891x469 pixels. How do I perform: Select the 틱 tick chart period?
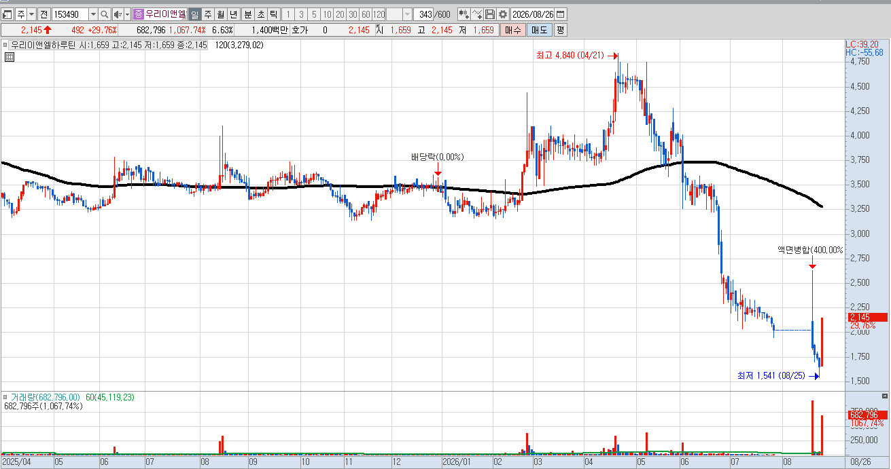pos(273,14)
